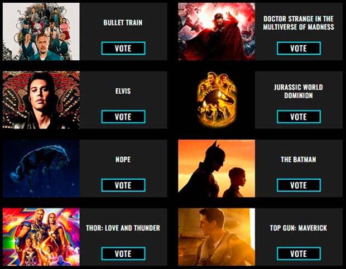Screen dimensions: 346x269
Task: Cast vote for Jurassic World Dominion
Action: (299, 117)
